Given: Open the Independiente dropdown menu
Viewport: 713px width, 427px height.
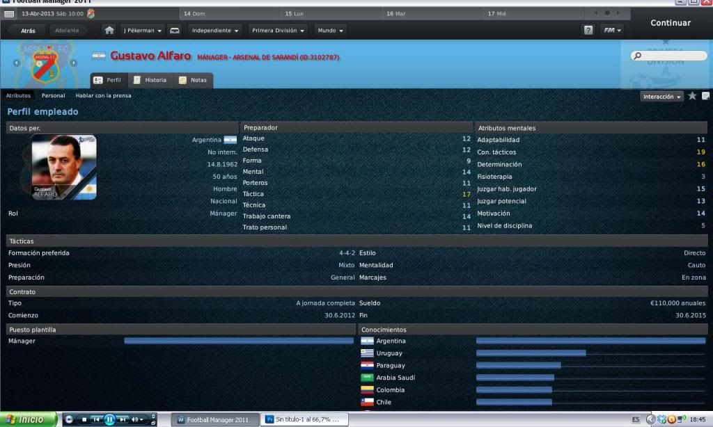Looking at the screenshot, I should 214,31.
